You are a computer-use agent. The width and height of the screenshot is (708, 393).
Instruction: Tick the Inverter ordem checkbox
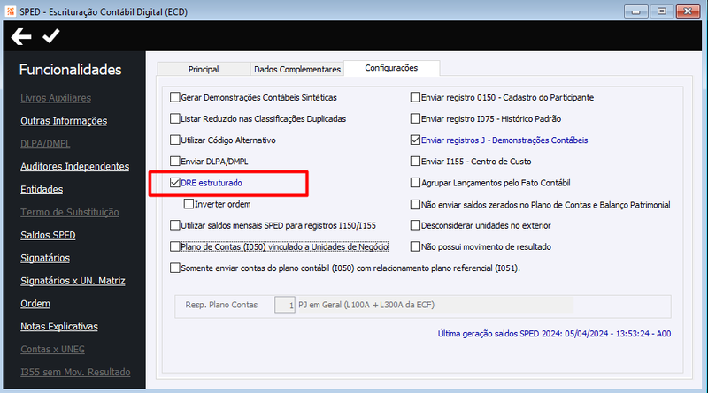pos(189,204)
